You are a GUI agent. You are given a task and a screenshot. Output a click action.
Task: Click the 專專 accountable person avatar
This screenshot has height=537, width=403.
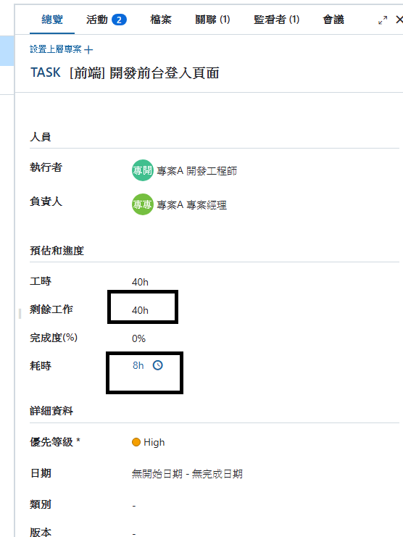click(143, 204)
